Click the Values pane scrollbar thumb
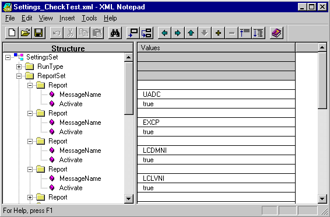330x217 pixels. pos(322,80)
